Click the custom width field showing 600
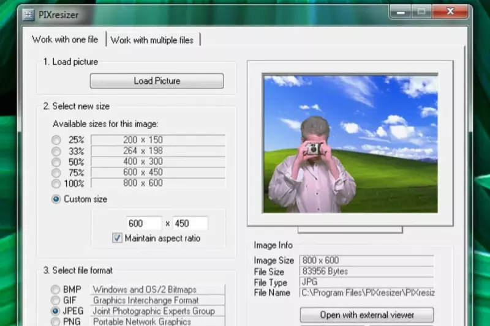 [x=144, y=223]
